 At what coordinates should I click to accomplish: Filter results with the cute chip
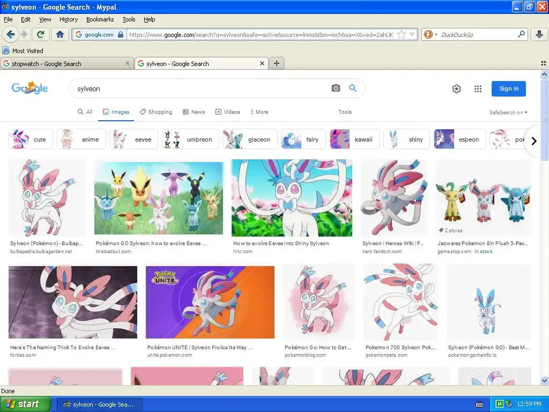[31, 139]
